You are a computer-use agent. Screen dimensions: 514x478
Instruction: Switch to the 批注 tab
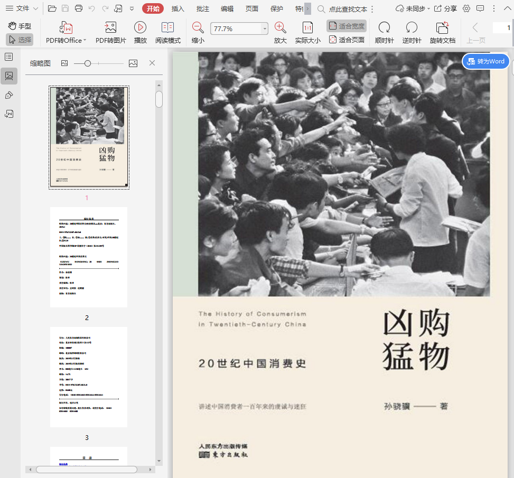pyautogui.click(x=202, y=9)
